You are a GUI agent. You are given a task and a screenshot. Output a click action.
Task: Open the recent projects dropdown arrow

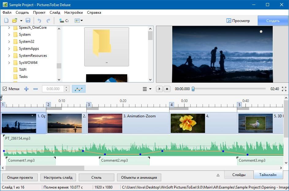click(x=21, y=20)
